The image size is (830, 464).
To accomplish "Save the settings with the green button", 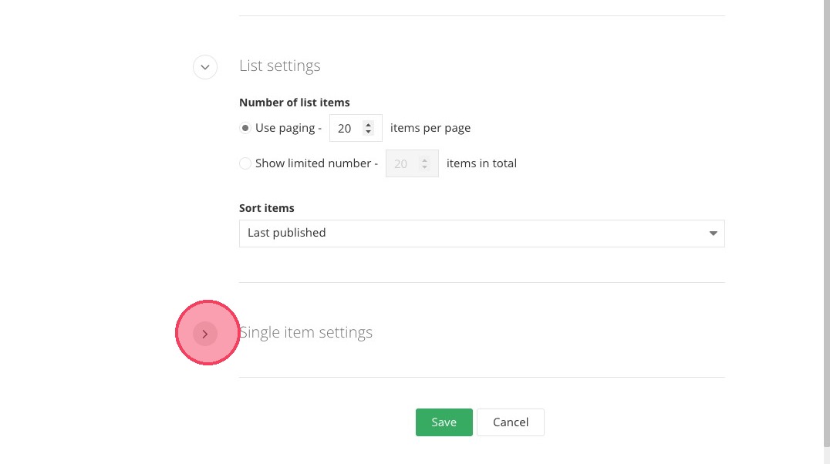I will [x=444, y=422].
